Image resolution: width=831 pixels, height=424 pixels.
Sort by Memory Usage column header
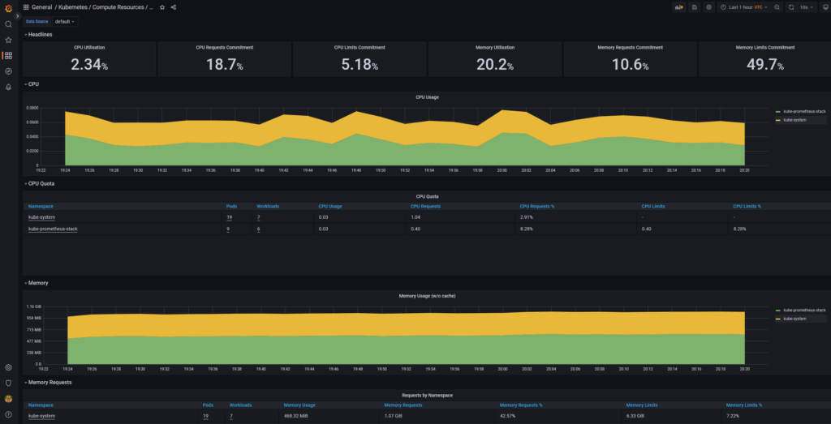pyautogui.click(x=299, y=405)
